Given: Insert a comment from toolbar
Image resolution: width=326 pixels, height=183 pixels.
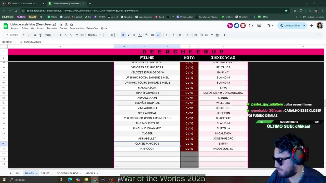Looking at the screenshot, I should pyautogui.click(x=201, y=35).
